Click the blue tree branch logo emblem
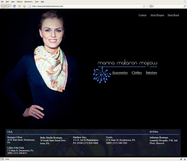 [102, 75]
